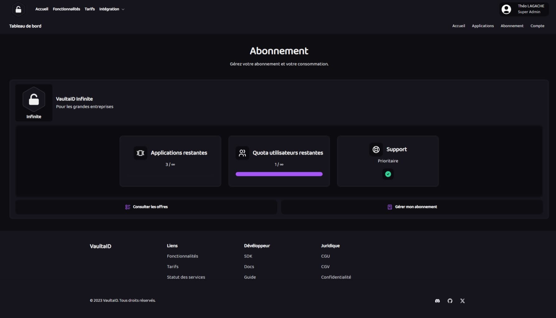Open the GitHub icon in footer
This screenshot has width=556, height=318.
coord(450,301)
